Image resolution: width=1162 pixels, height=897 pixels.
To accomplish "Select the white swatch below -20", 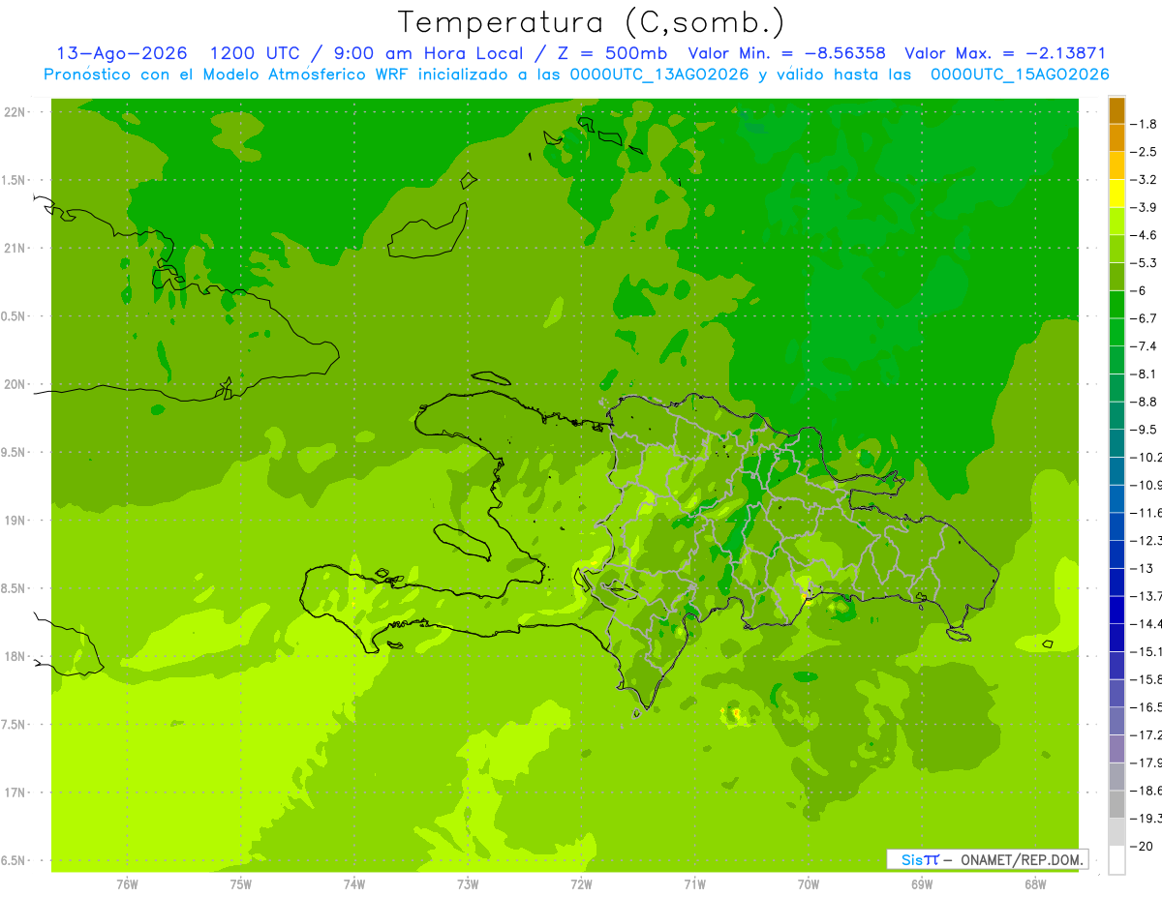I will coord(1116,859).
